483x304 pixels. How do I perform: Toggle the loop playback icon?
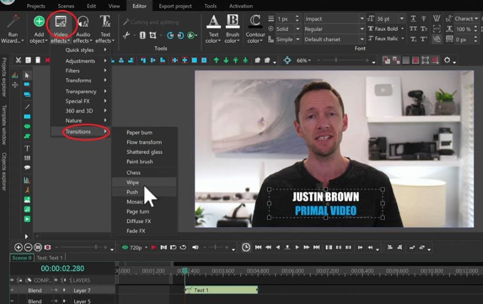(x=183, y=247)
